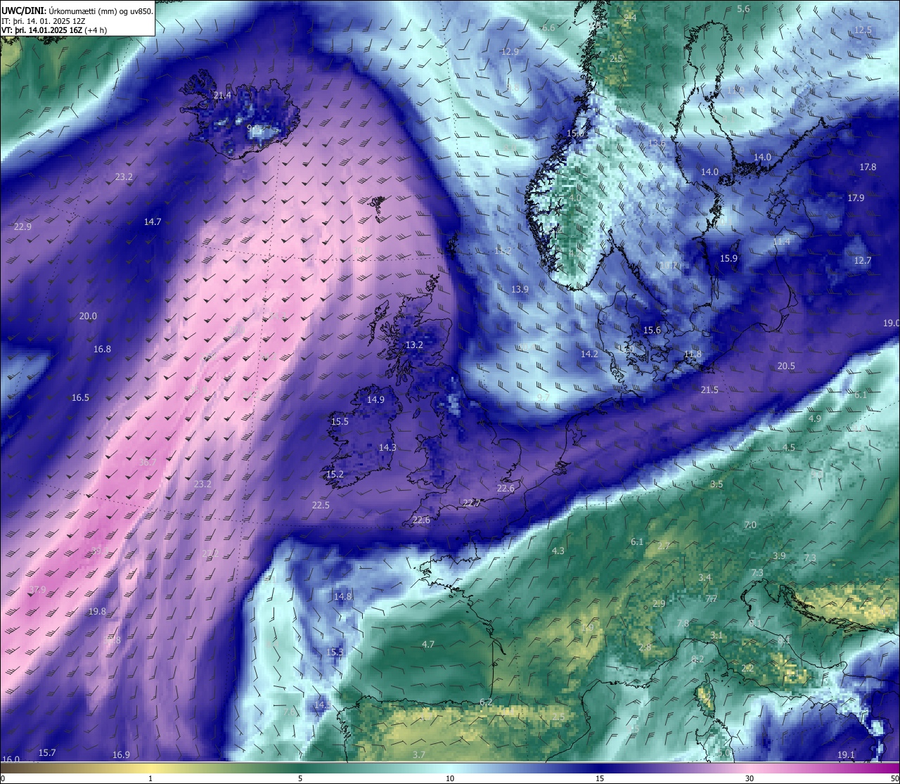Viewport: 900px width, 784px height.
Task: Click the 14.9 value over Northern Ireland
Action: (375, 400)
